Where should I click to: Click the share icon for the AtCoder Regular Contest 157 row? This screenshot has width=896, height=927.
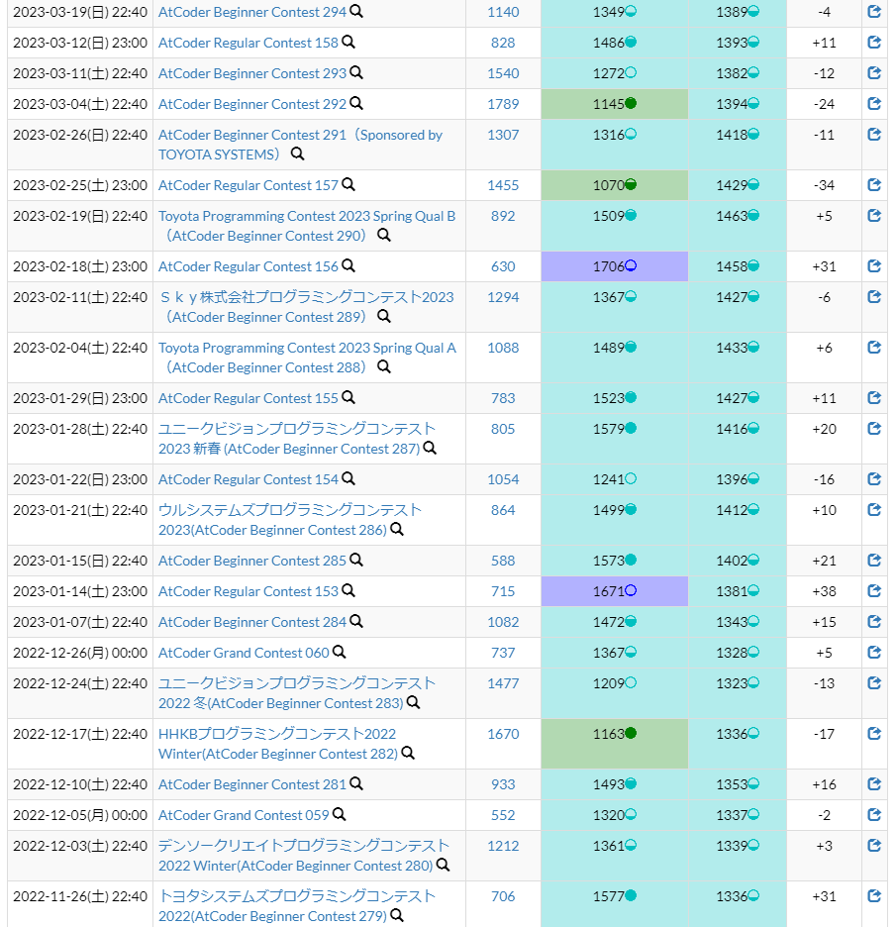tap(873, 184)
